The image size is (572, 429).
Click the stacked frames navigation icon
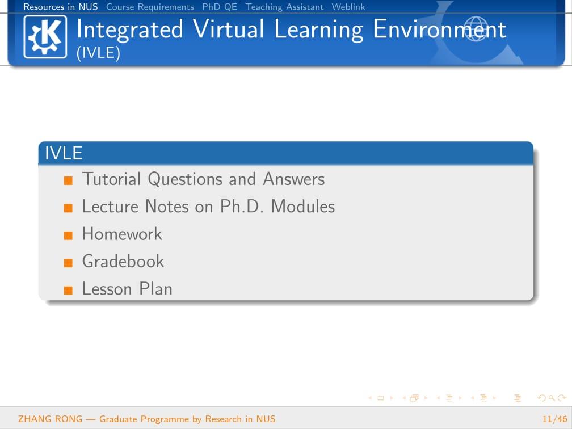414,398
